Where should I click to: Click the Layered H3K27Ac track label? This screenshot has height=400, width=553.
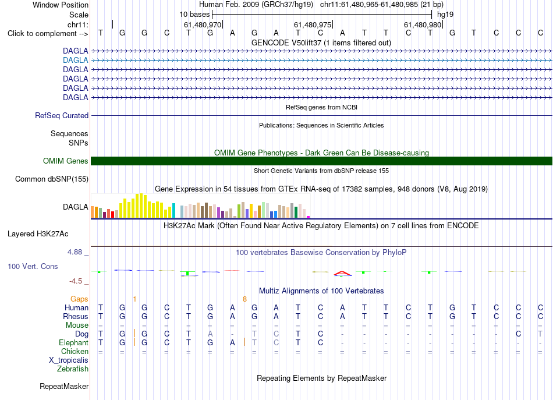(38, 234)
